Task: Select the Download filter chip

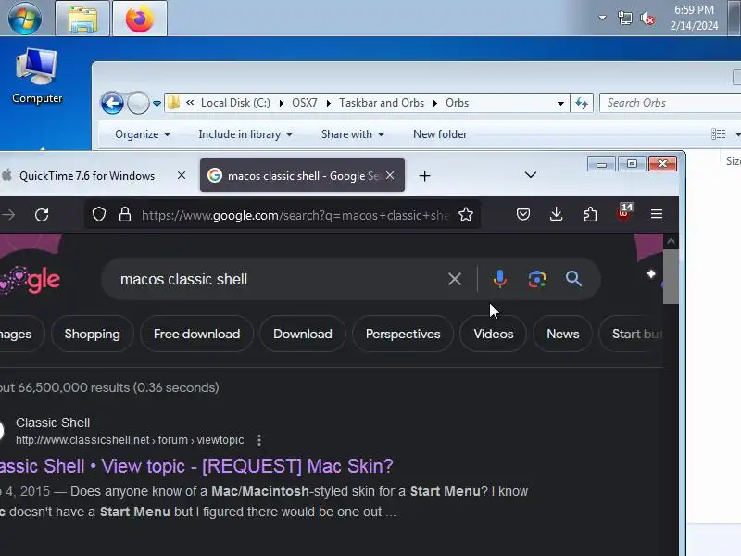Action: tap(303, 334)
